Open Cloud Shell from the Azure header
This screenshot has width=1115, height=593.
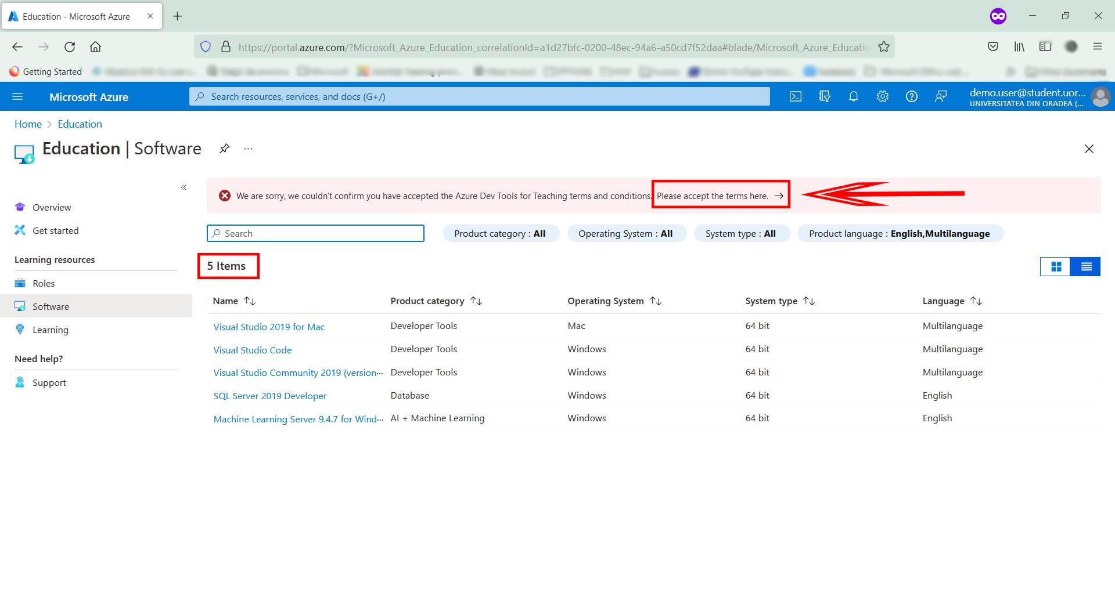click(x=796, y=96)
